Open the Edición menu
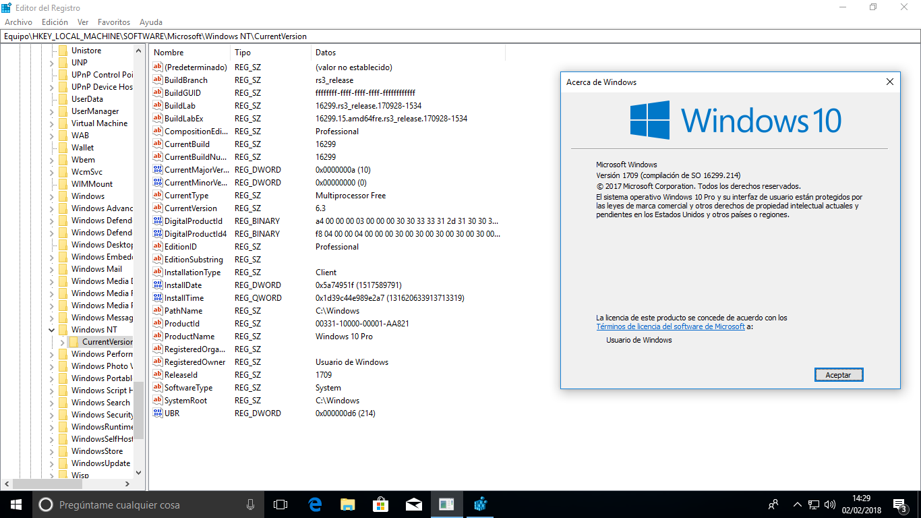Image resolution: width=921 pixels, height=518 pixels. coord(55,22)
